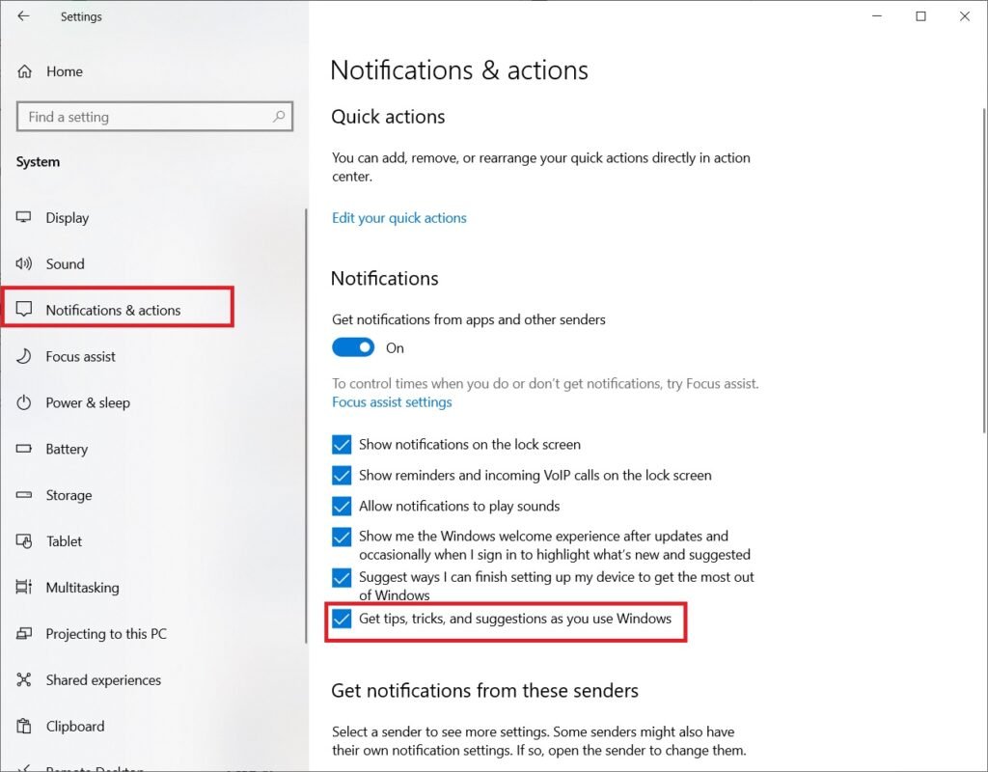
Task: Click the Battery icon in the sidebar
Action: (x=23, y=449)
